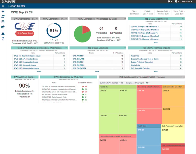Click the Parasoft logo
Viewport: 196px width, 154px height.
point(9,2)
